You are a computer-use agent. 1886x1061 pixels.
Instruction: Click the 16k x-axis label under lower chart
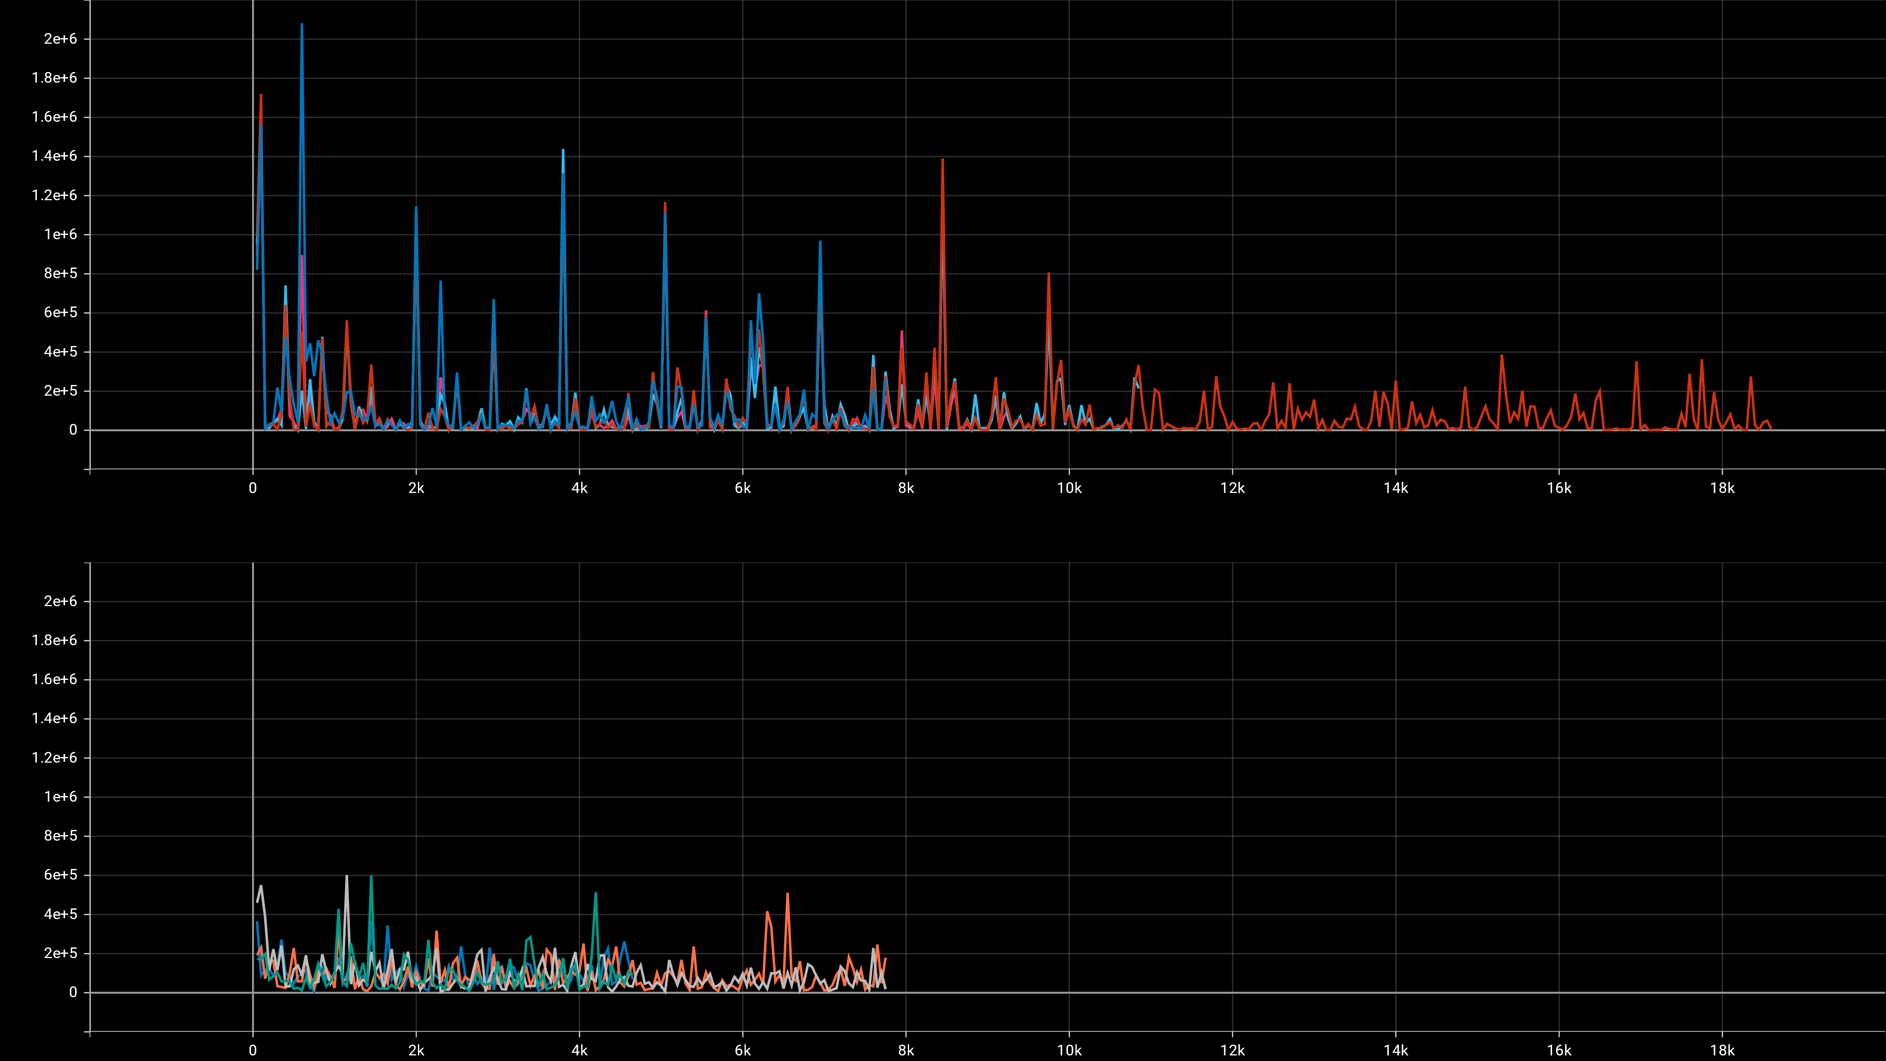(1559, 1051)
